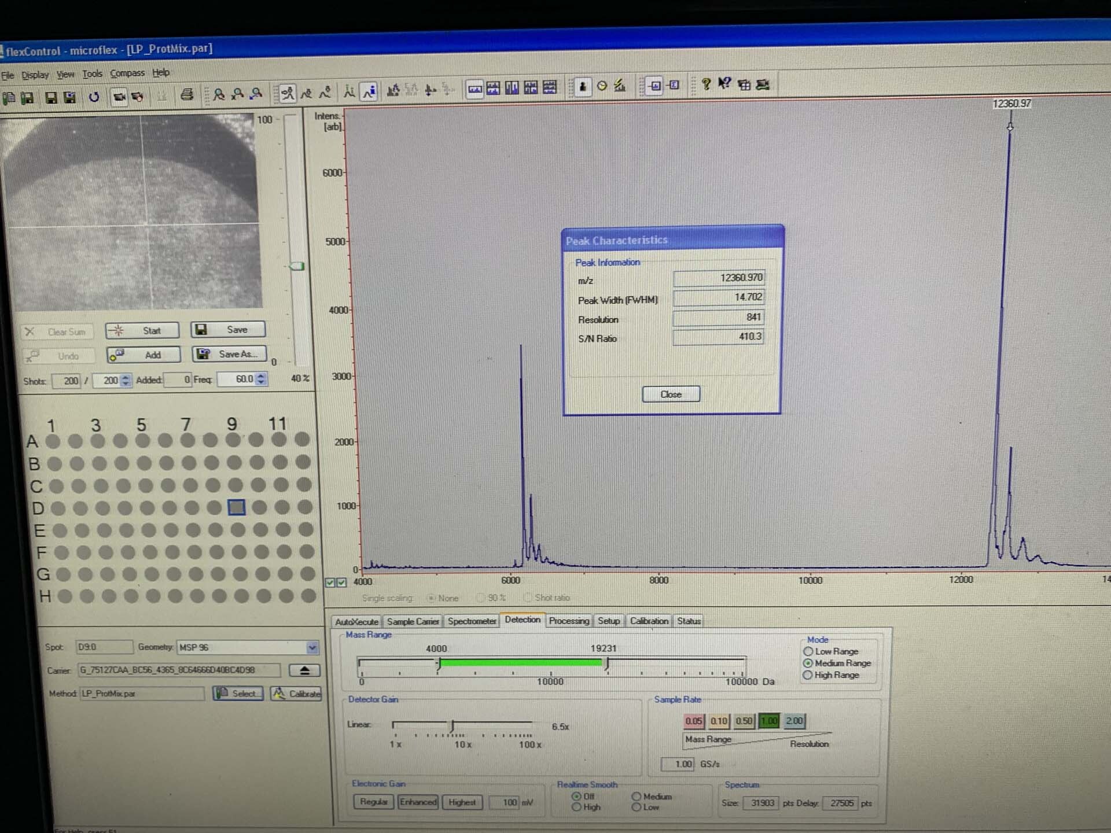The width and height of the screenshot is (1111, 833).
Task: Click the selected D9 spot on target plate
Action: coord(237,507)
